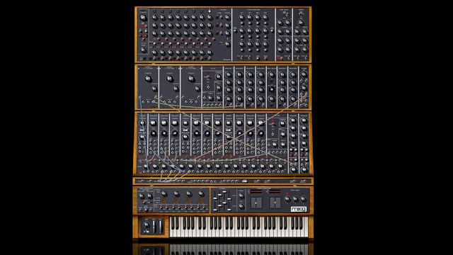Flip toggle switch atop top cabinet's rightmost module
453x255 pixels.
301,13
